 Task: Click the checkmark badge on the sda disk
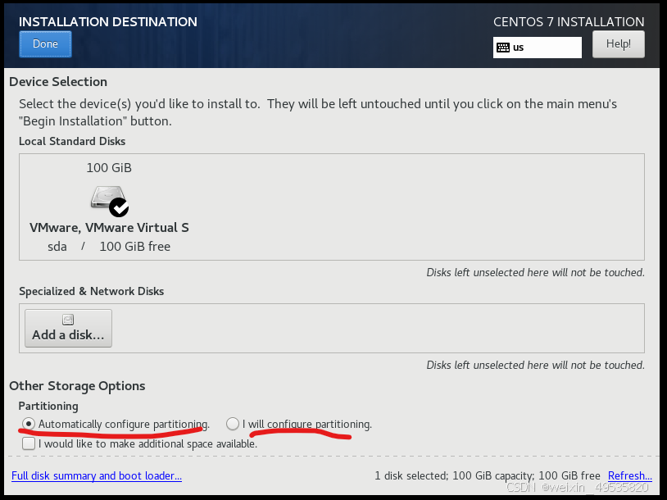click(119, 207)
